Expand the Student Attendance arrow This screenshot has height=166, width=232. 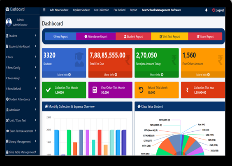[x=35, y=99]
